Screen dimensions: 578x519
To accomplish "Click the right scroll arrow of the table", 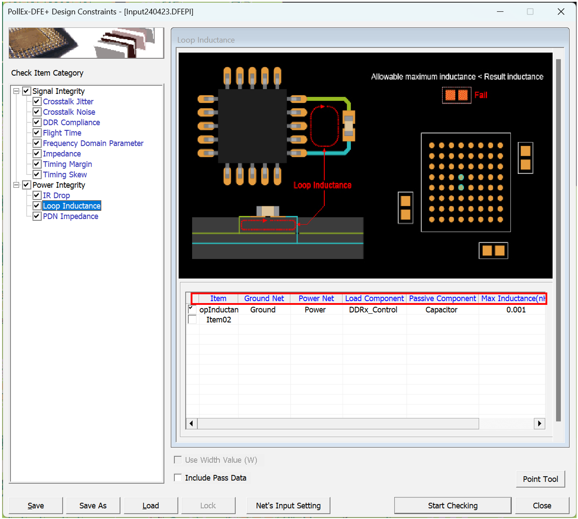I will point(539,423).
